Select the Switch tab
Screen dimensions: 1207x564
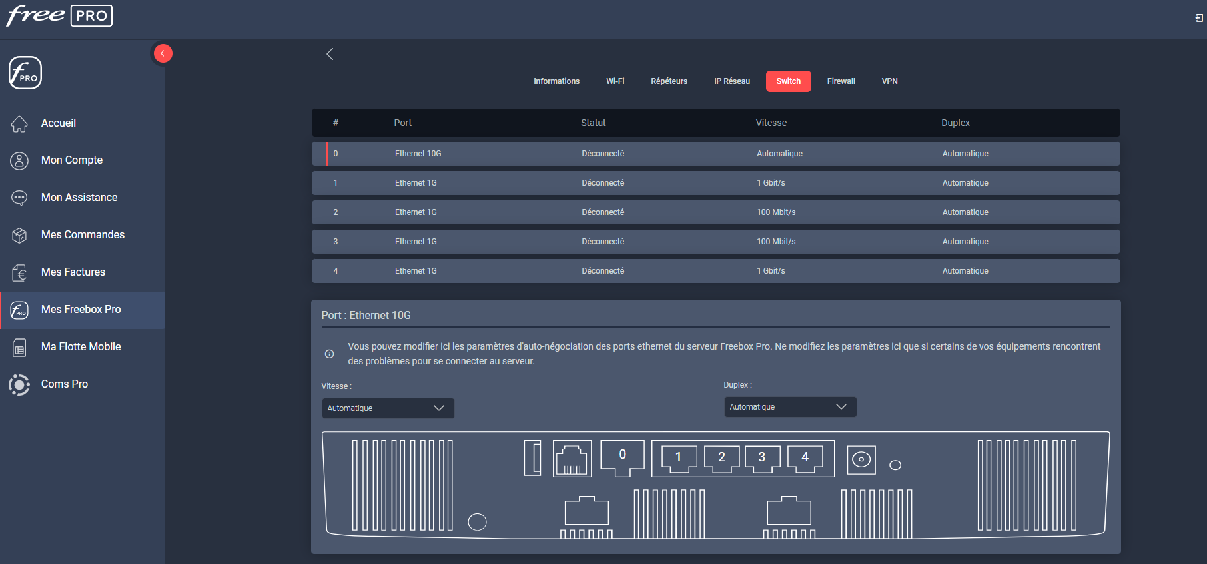tap(788, 81)
